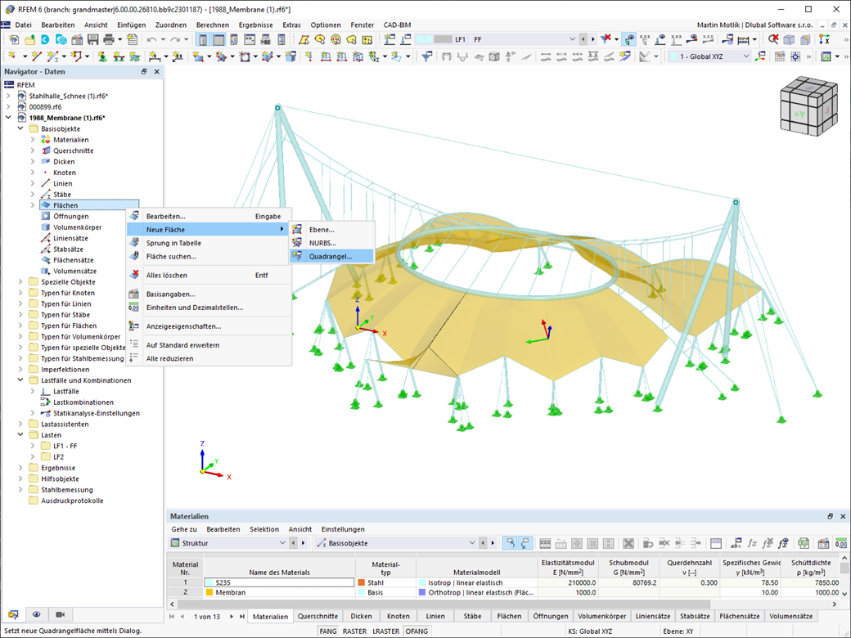Go to previous load case arrow
This screenshot has width=851, height=638.
point(583,39)
